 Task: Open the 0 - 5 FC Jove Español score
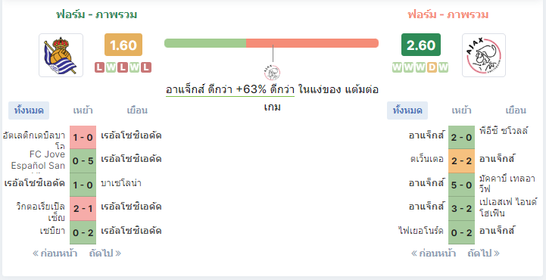tap(83, 161)
